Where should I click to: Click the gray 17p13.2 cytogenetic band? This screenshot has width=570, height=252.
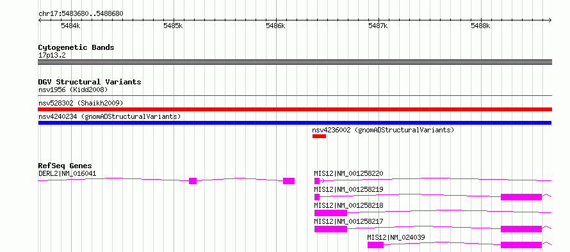pyautogui.click(x=295, y=62)
